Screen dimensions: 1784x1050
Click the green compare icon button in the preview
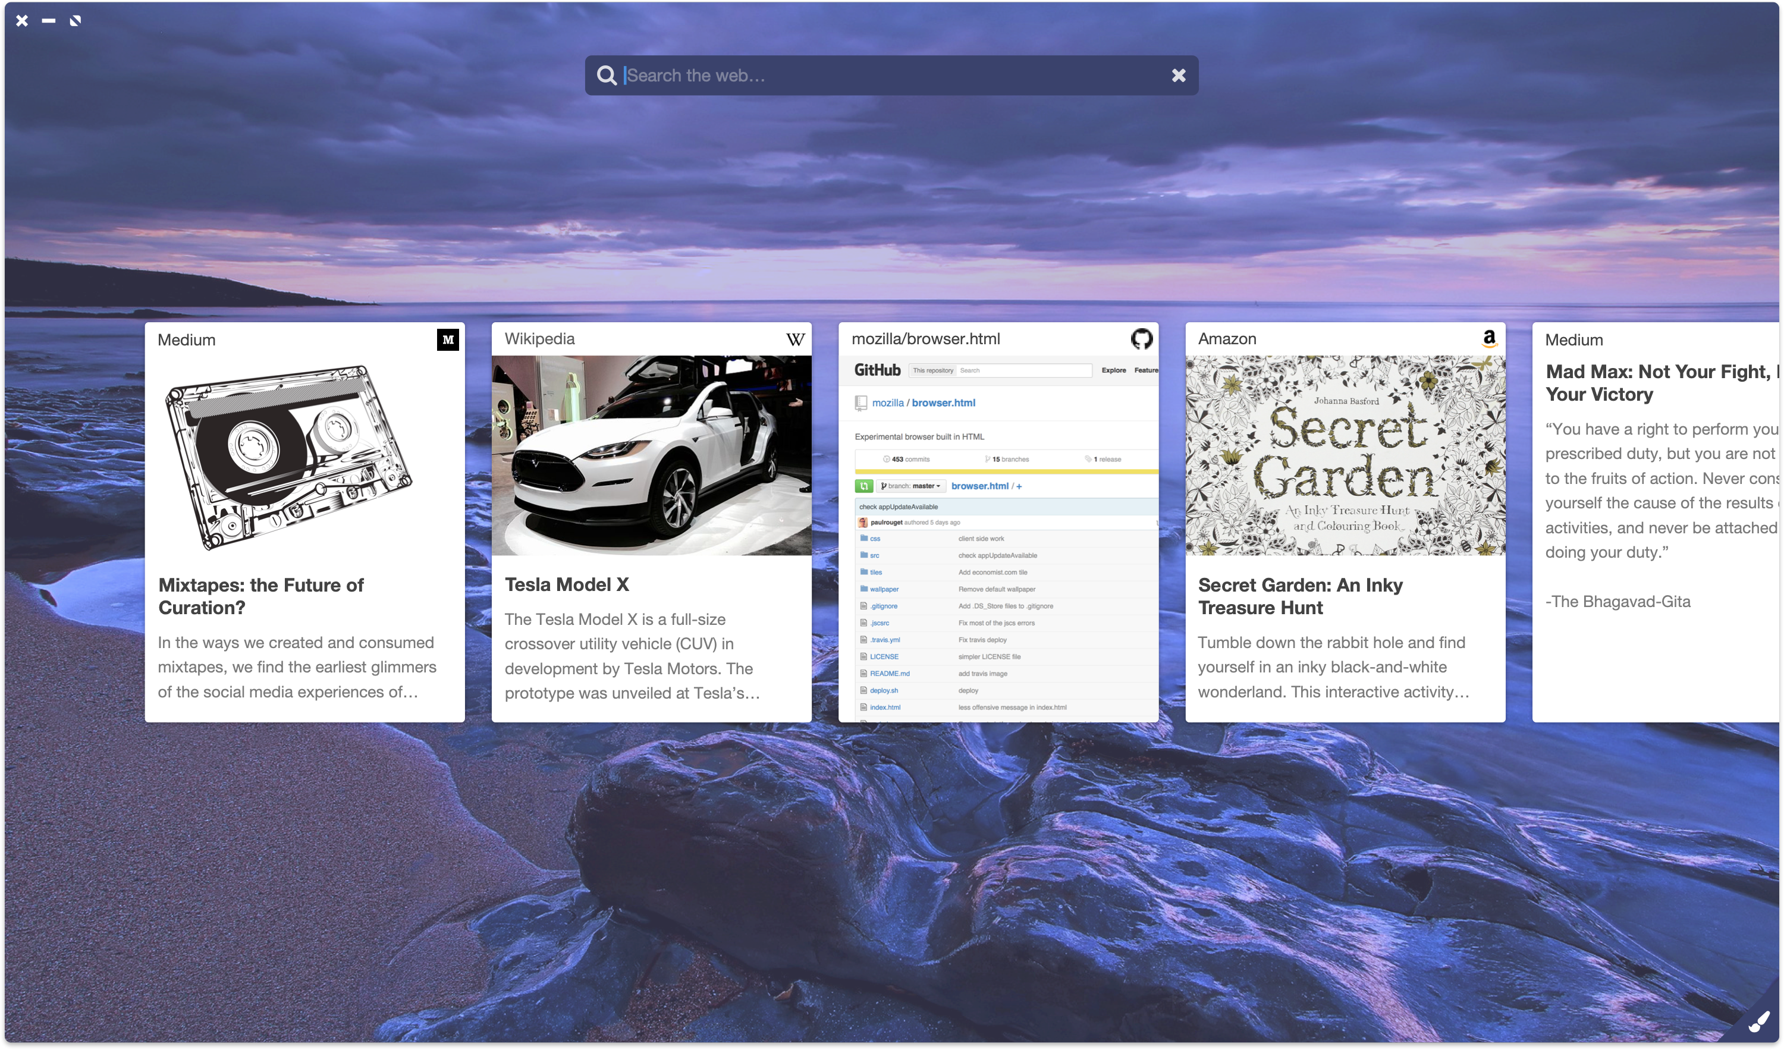[x=863, y=486]
